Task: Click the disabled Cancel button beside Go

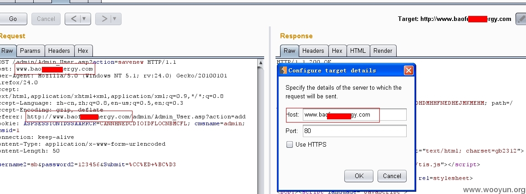Action: tap(46, 19)
